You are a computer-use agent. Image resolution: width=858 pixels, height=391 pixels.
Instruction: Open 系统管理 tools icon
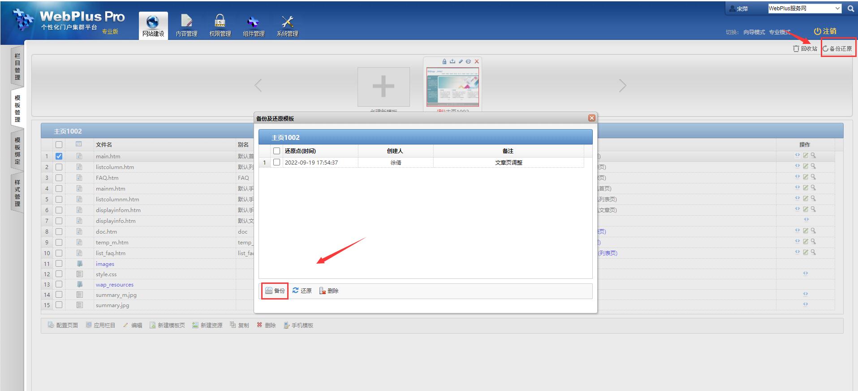click(287, 22)
